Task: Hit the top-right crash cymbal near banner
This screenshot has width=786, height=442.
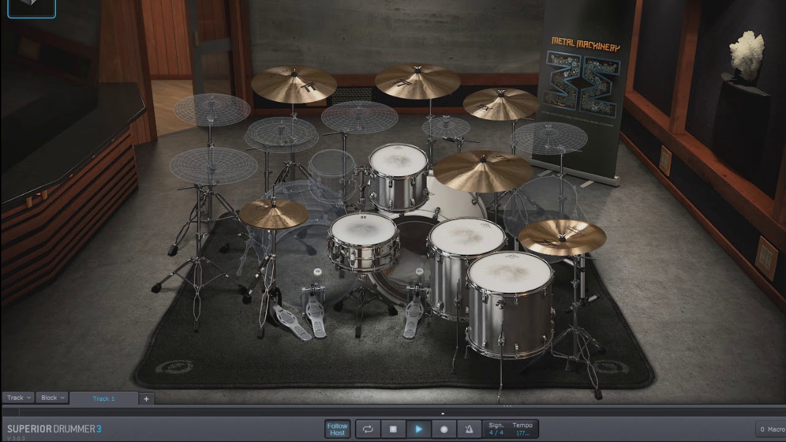Action: pyautogui.click(x=501, y=103)
